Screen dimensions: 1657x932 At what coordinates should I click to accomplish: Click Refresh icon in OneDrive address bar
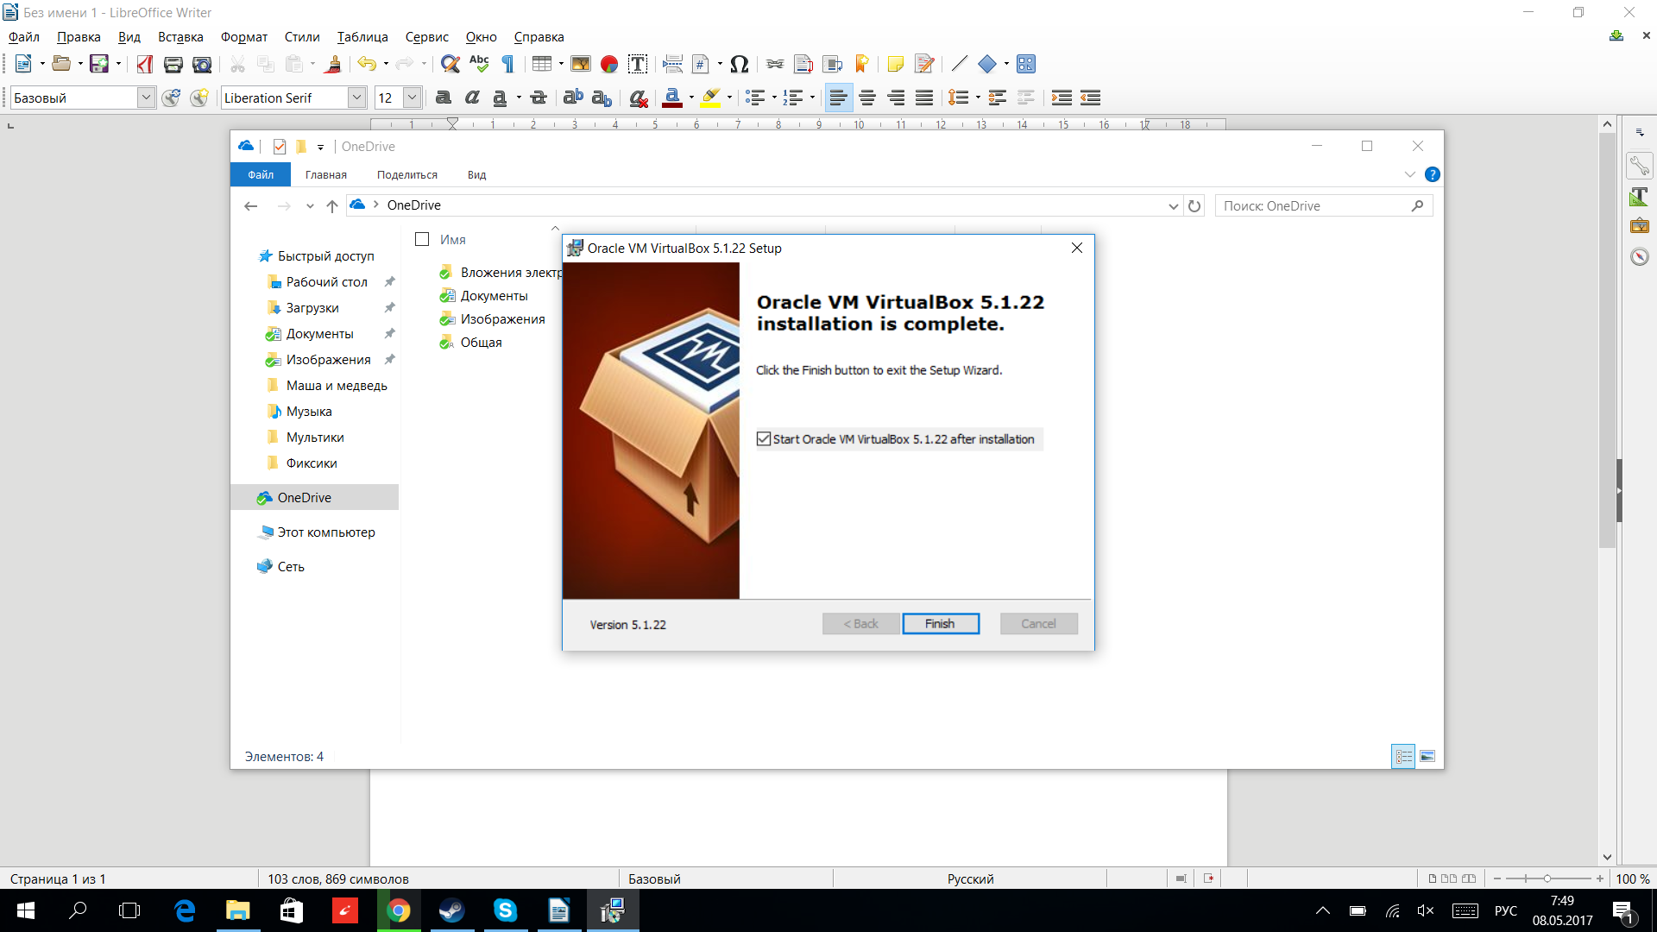pos(1194,205)
